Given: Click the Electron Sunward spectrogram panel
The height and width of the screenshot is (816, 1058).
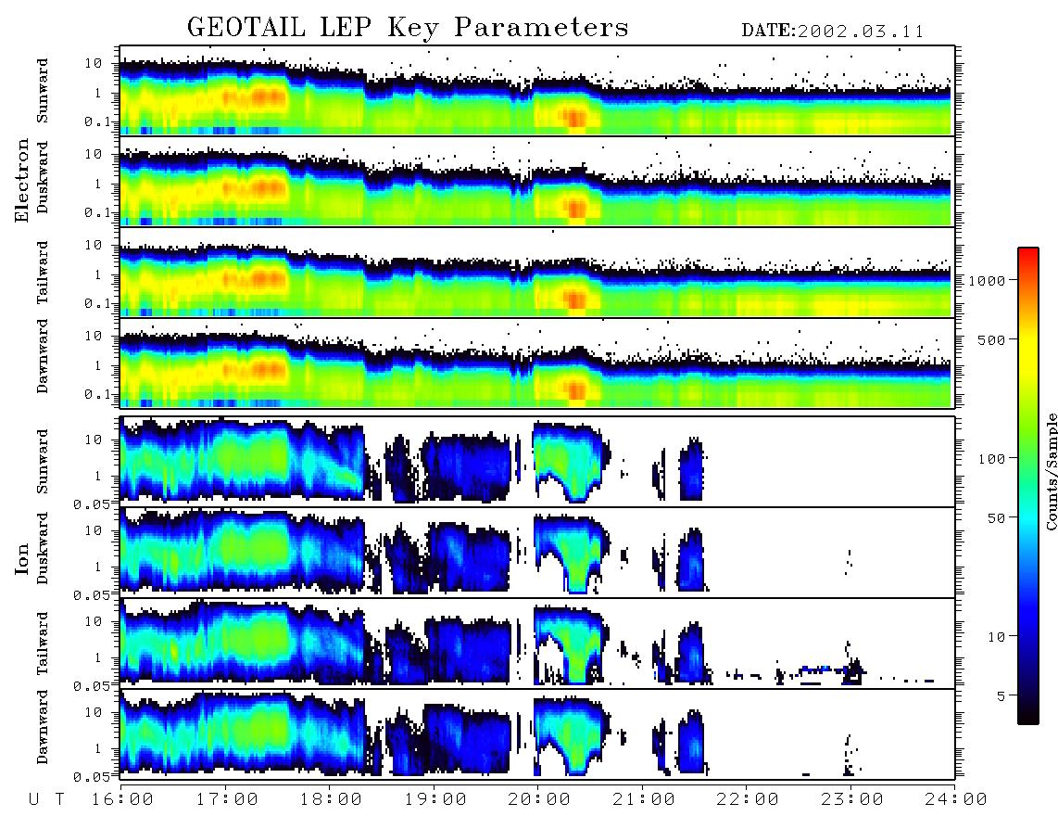Looking at the screenshot, I should (537, 91).
